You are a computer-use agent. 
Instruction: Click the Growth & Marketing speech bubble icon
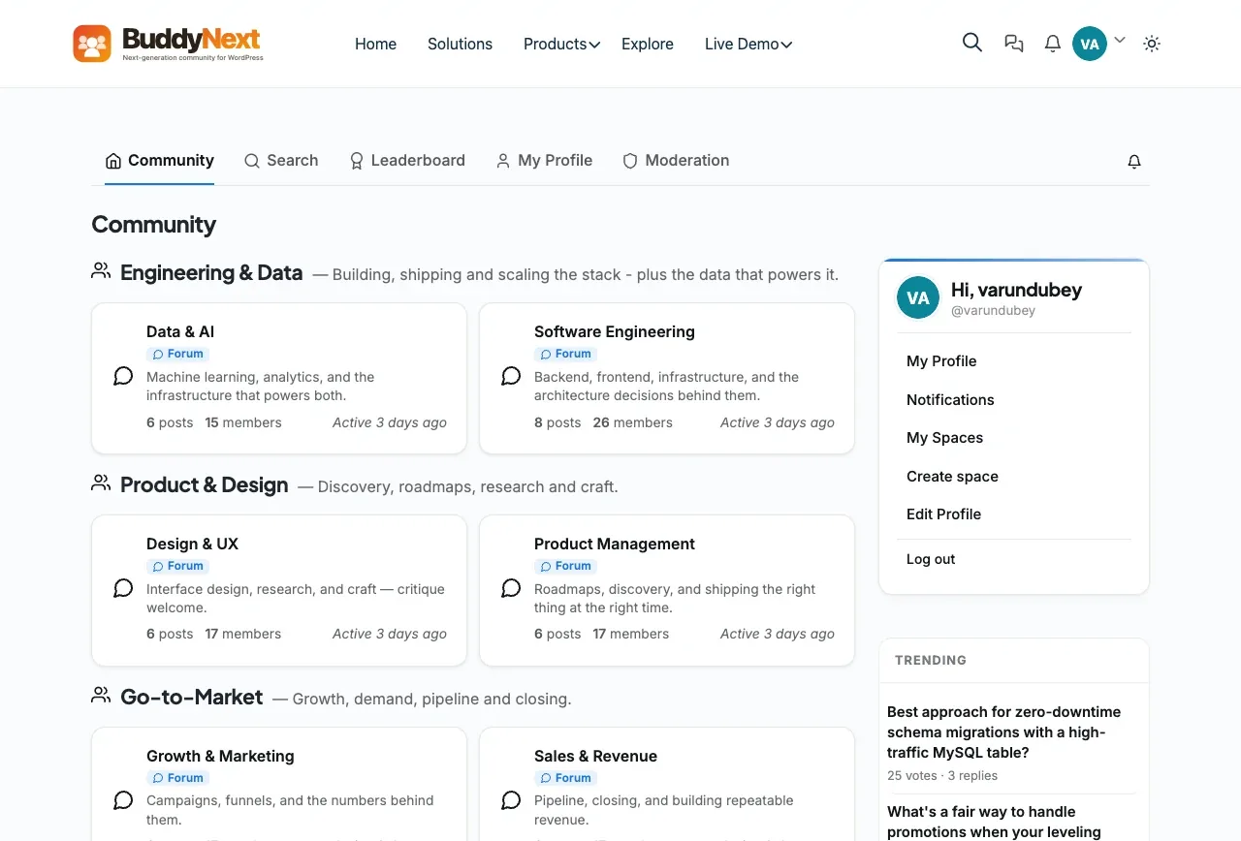pos(123,800)
